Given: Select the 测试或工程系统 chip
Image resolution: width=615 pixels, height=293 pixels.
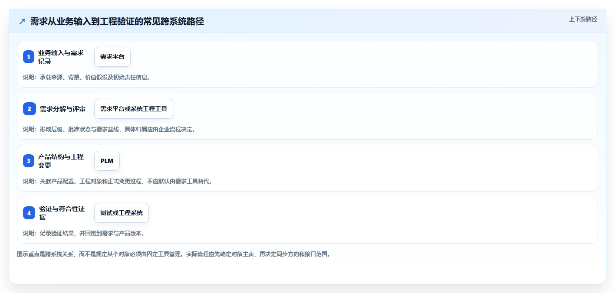Looking at the screenshot, I should [122, 213].
